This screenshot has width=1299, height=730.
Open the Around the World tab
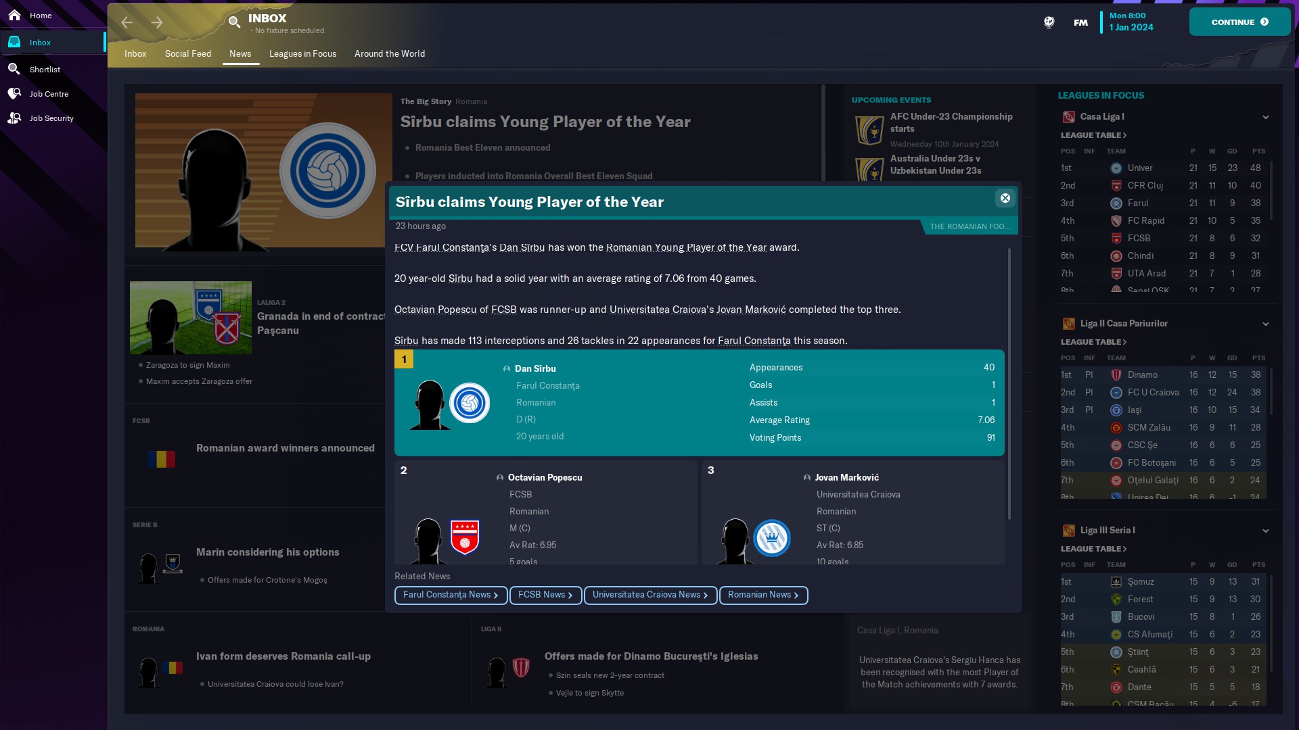(389, 53)
